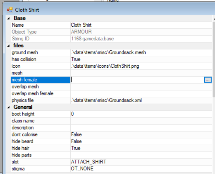Edit the mesh female value field
This screenshot has width=215, height=174.
tap(137, 80)
